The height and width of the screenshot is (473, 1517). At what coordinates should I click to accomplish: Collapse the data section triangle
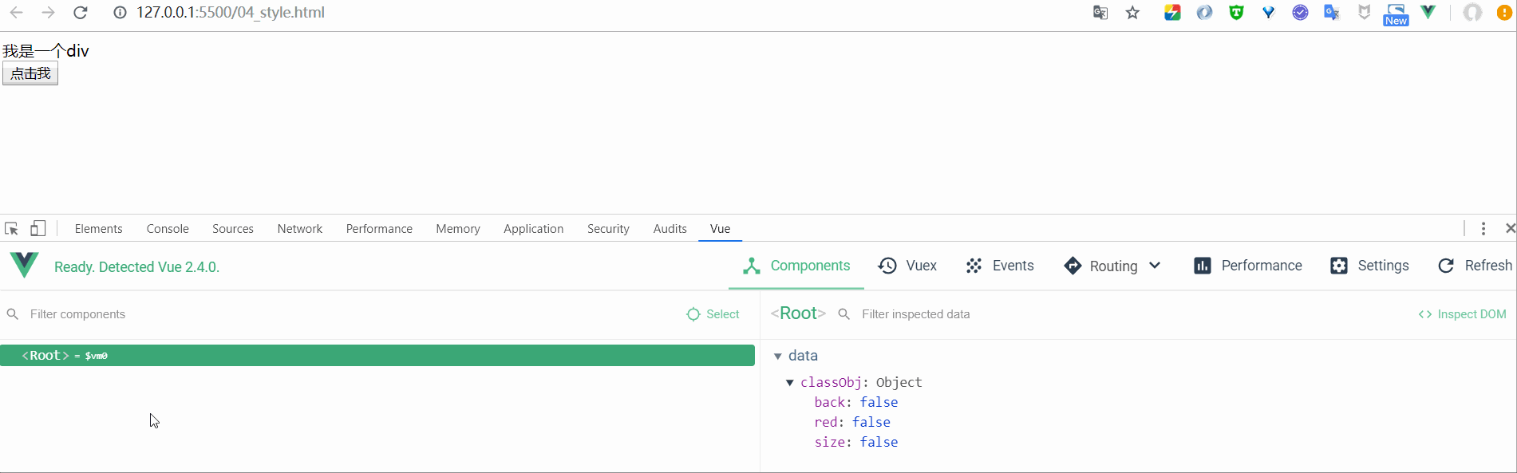(778, 356)
